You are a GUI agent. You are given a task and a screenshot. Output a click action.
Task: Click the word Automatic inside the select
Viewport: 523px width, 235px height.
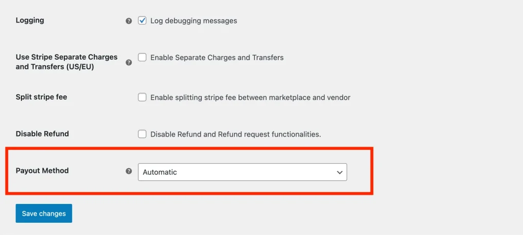[x=160, y=172]
